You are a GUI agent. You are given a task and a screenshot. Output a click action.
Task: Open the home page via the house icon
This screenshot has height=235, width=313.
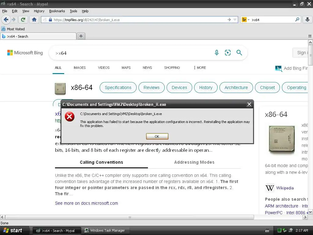point(34,20)
